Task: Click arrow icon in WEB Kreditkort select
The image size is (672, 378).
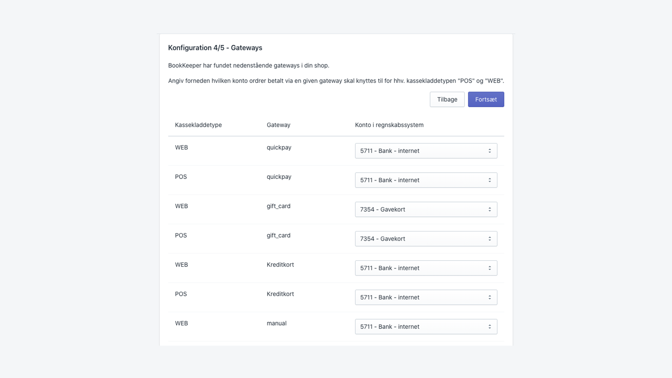Action: [x=490, y=268]
